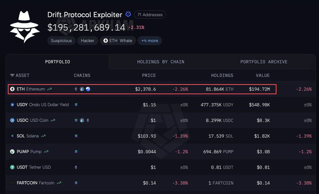The image size is (319, 194).
Task: Click the Solana chain icon in the FARTCOIN row
Action: pos(76,183)
